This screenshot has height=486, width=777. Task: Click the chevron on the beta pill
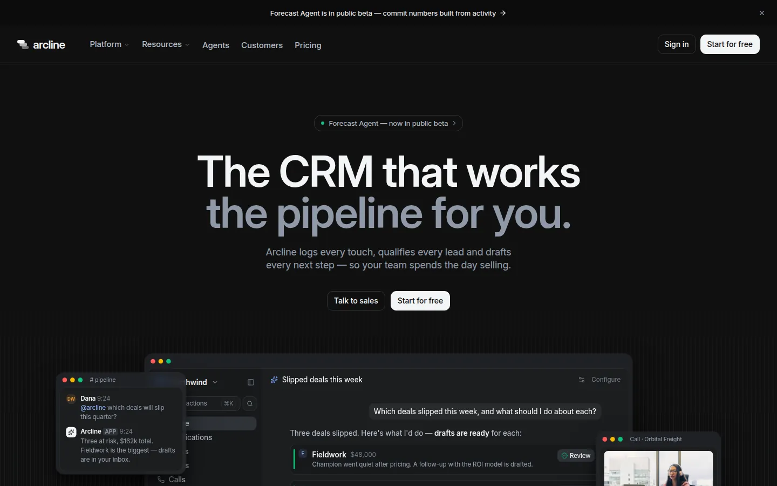tap(454, 123)
